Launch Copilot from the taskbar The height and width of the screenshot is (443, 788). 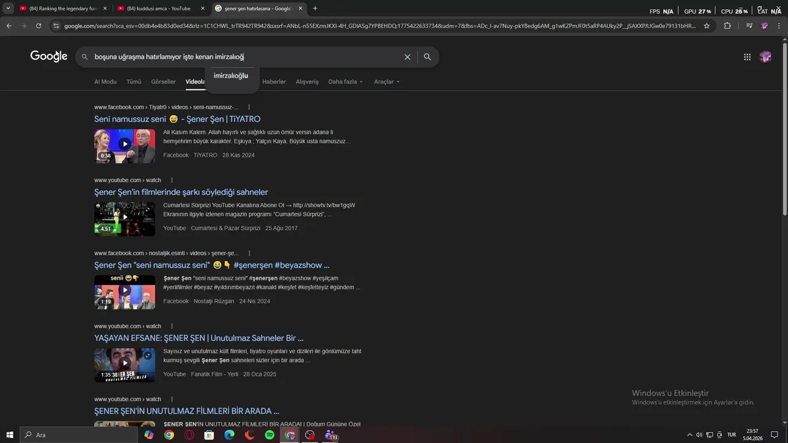tap(149, 435)
